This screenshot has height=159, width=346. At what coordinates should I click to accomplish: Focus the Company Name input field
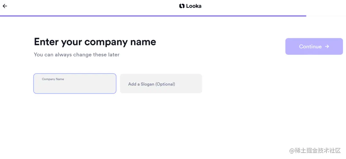pos(75,84)
